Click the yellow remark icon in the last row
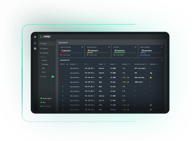Image resolution: width=192 pixels, height=141 pixels. point(151,110)
